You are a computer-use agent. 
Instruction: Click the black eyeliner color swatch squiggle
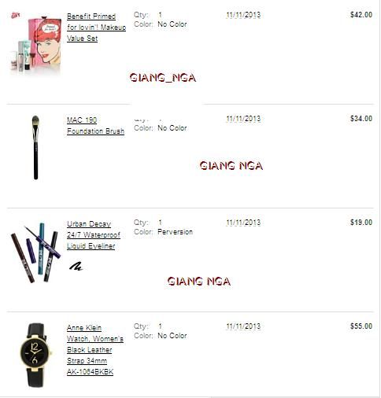click(76, 267)
